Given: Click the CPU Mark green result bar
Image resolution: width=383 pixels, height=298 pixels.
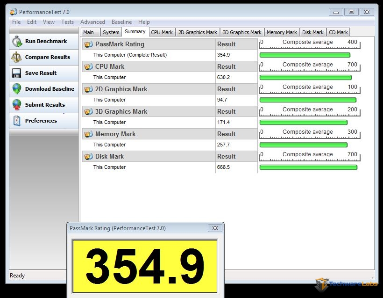Looking at the screenshot, I should click(305, 78).
